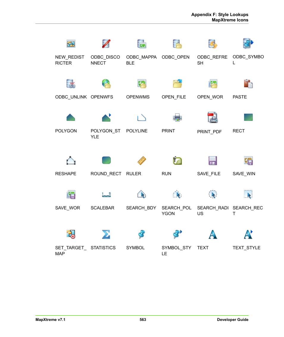The image size is (284, 337).
Task: Select the TEXT_STYLE icon
Action: click(x=248, y=234)
